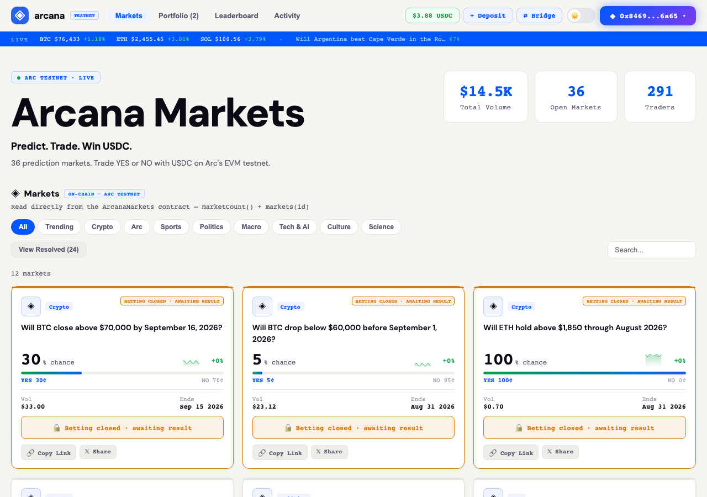Screen dimensions: 707x497
Task: Click the category icon on the ETH $1,850 card
Action: coord(493,306)
